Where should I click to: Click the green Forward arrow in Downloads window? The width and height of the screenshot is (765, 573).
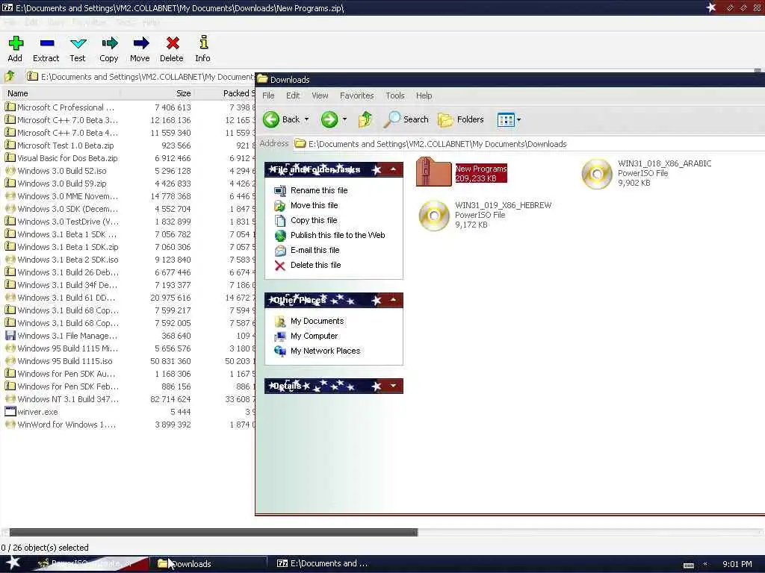[329, 119]
